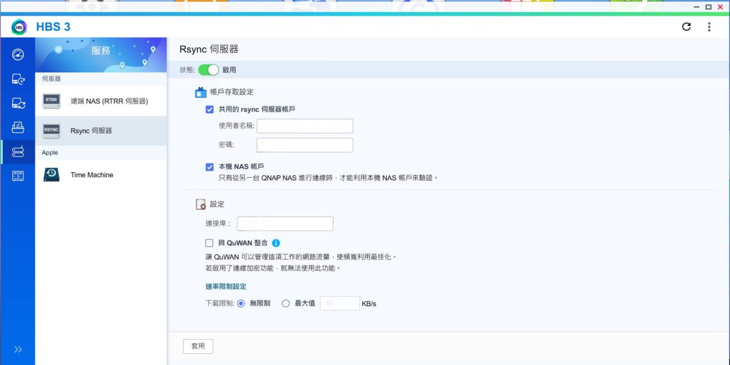730x365 pixels.
Task: Click the 套用 apply button
Action: (x=198, y=346)
